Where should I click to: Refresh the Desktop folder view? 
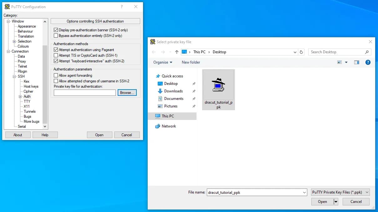pos(301,52)
